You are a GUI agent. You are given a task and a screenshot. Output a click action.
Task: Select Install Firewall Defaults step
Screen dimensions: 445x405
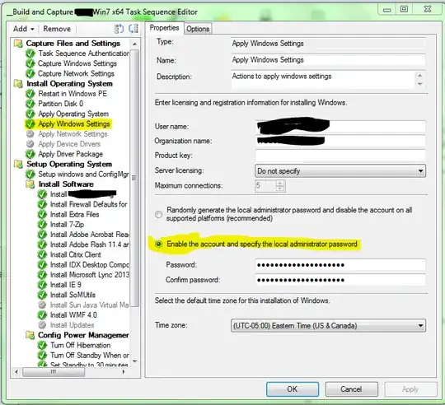click(88, 204)
